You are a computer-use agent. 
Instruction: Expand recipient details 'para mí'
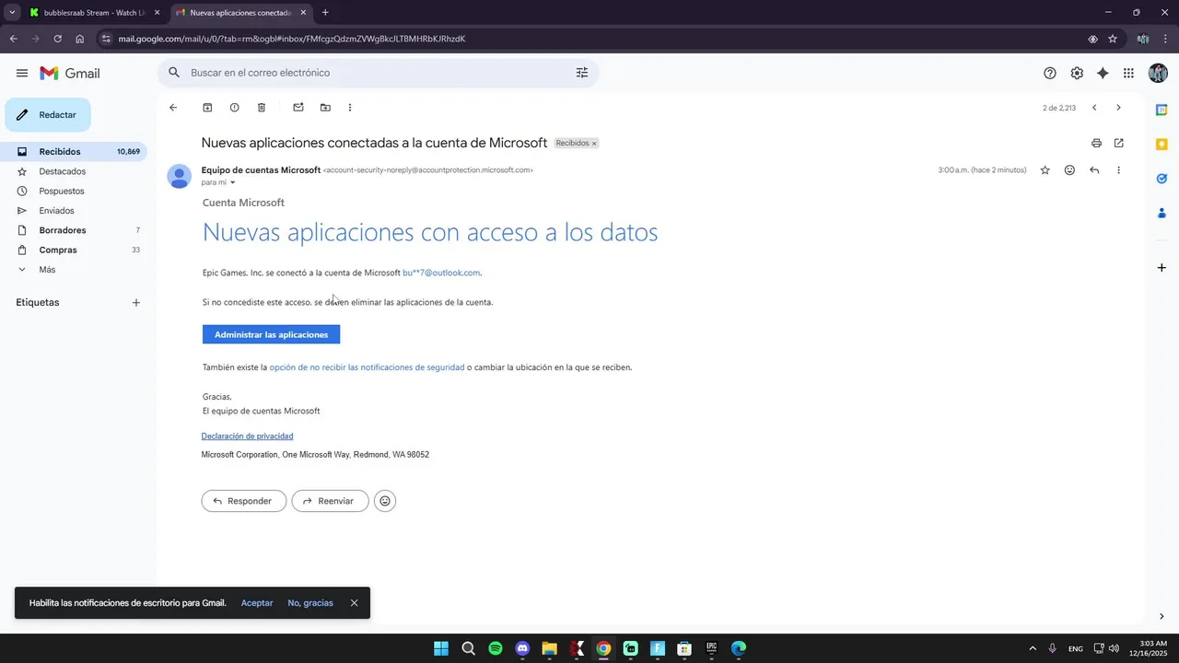[232, 182]
